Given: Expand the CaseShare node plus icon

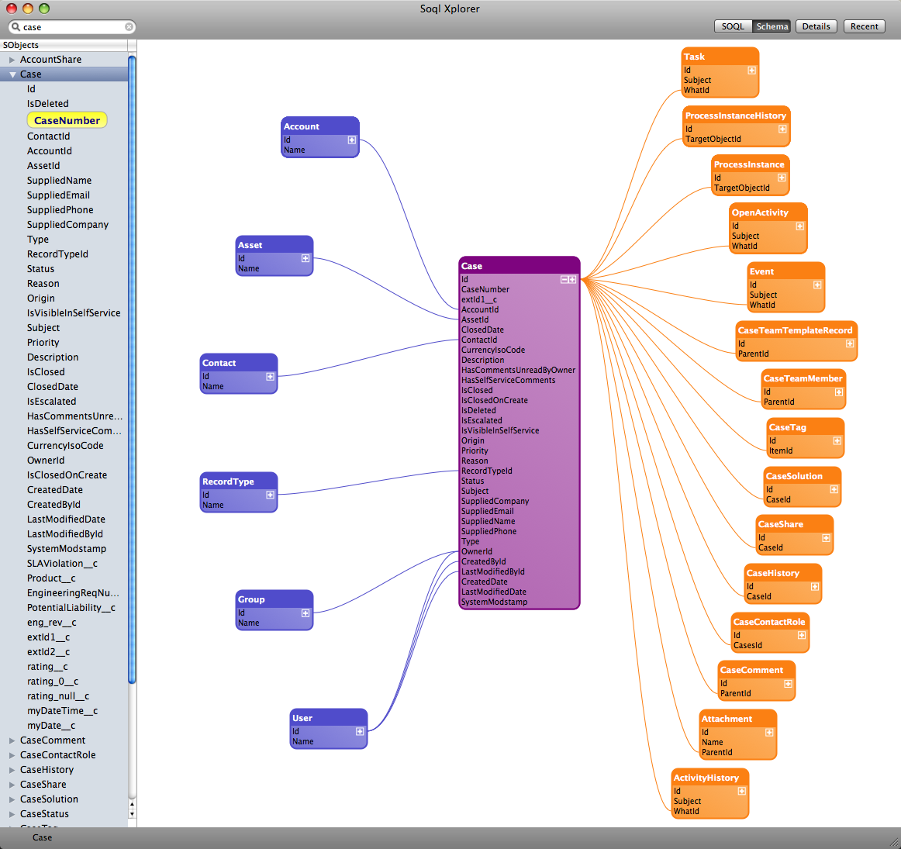Looking at the screenshot, I should [x=827, y=538].
